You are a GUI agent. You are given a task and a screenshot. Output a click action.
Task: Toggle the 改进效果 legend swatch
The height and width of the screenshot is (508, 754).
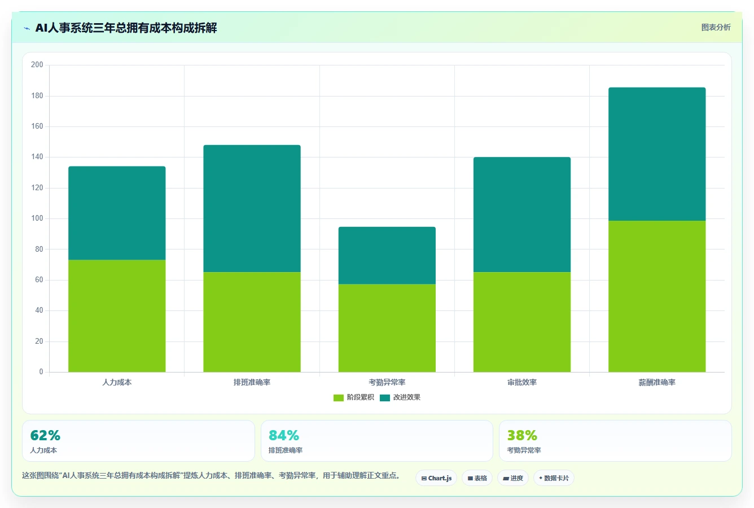[x=385, y=397]
